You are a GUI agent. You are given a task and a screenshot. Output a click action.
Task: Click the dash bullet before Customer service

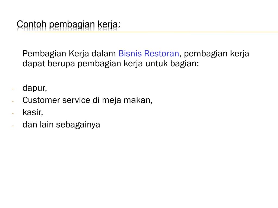pos(13,101)
